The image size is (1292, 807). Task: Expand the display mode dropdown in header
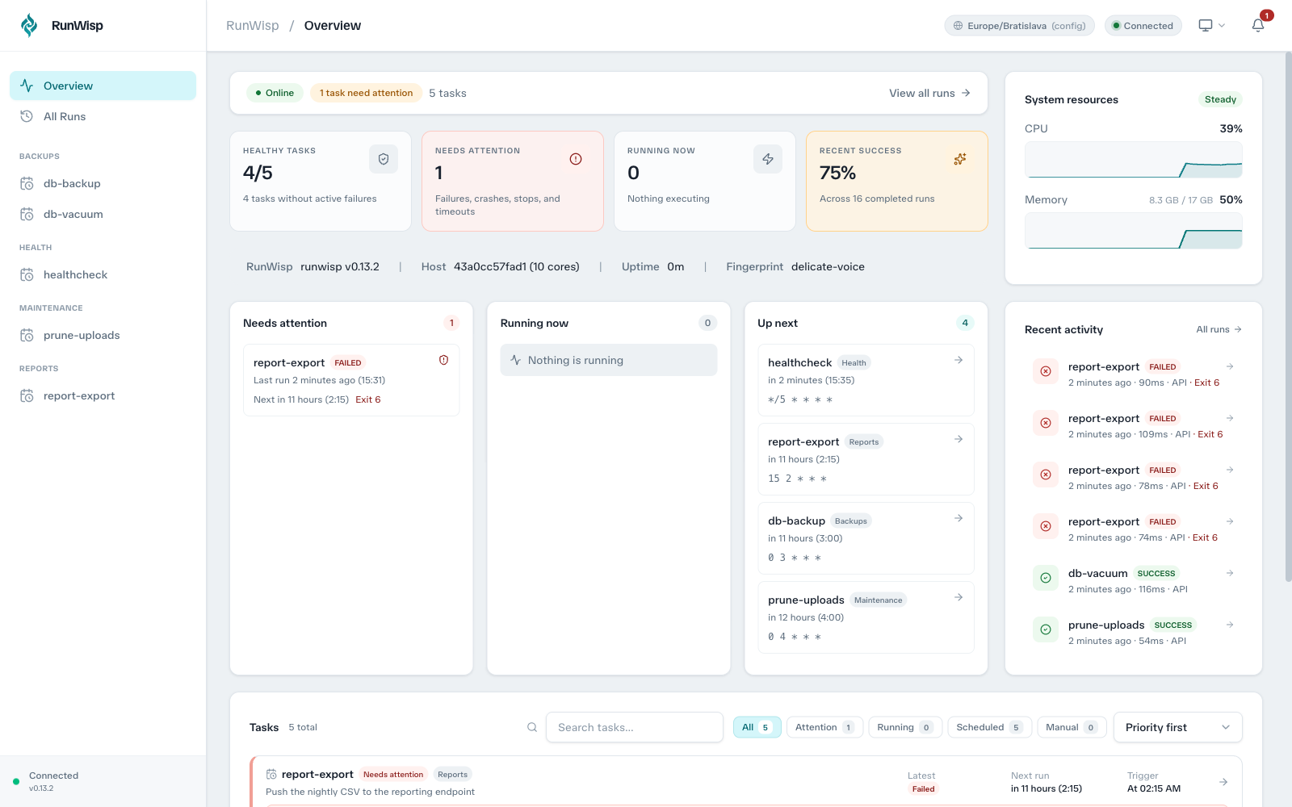pyautogui.click(x=1212, y=25)
